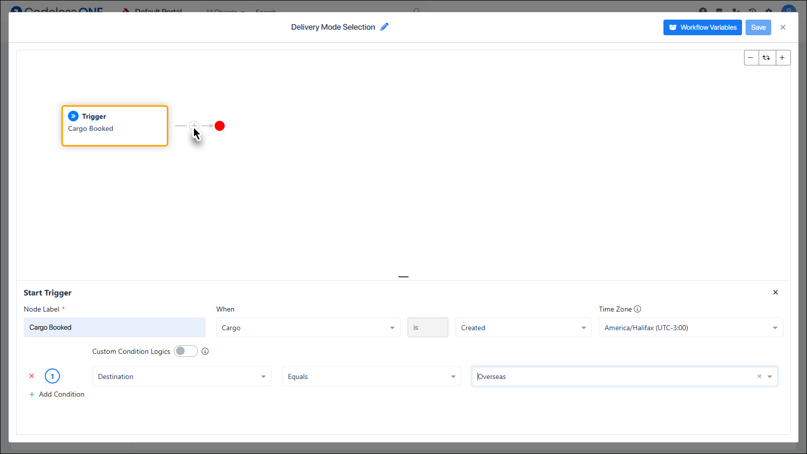
Task: Open the Equals operator dropdown
Action: (x=372, y=376)
